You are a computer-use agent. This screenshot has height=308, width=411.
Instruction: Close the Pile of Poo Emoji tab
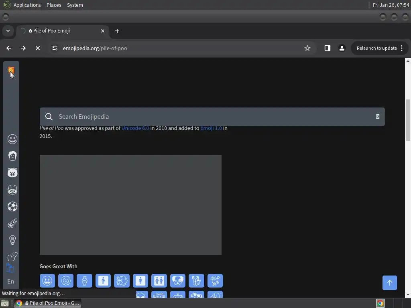pyautogui.click(x=103, y=31)
